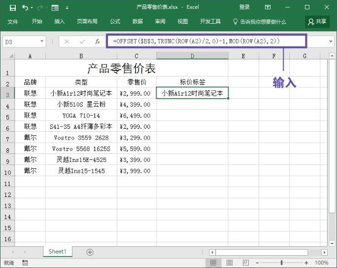Click the Select All corner triangle
The image size is (337, 268).
click(x=10, y=56)
